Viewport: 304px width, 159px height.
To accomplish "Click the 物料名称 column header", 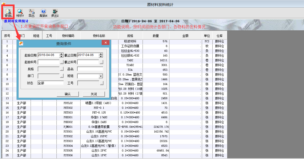I will point(99,36).
